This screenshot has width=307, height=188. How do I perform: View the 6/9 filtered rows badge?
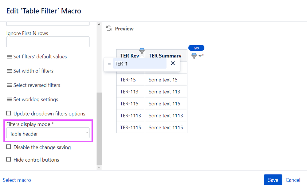[196, 48]
